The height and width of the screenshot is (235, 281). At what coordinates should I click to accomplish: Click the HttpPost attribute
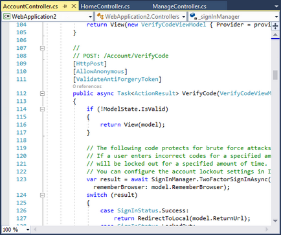coord(90,63)
